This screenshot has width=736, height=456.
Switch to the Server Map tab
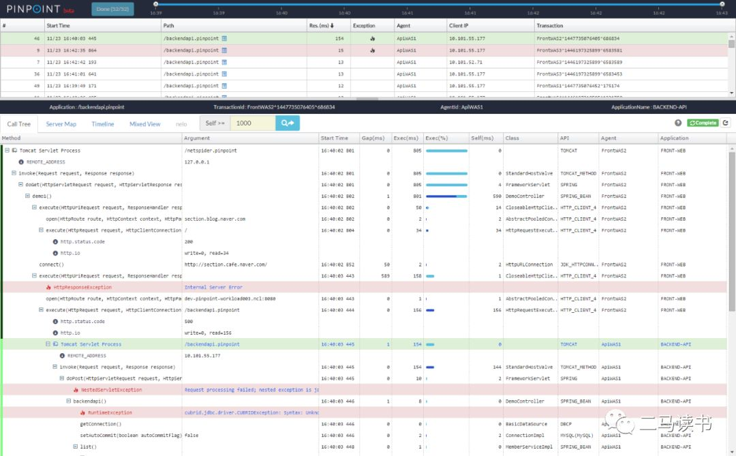tap(61, 124)
